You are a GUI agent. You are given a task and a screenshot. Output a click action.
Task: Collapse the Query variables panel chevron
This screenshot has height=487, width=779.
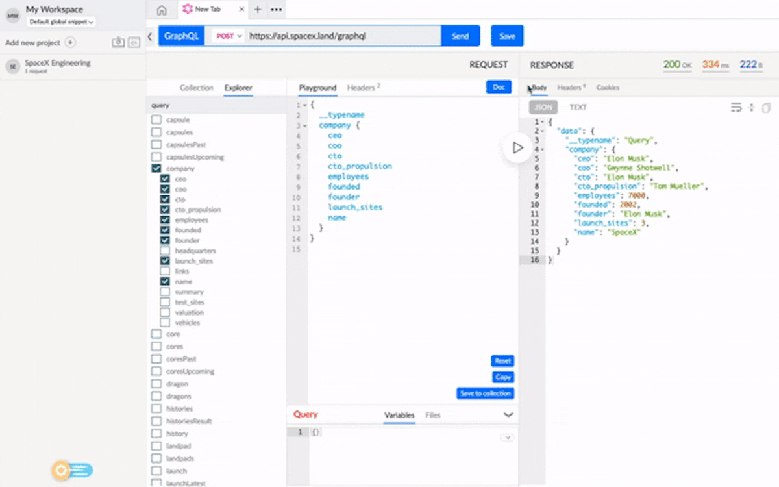[508, 415]
